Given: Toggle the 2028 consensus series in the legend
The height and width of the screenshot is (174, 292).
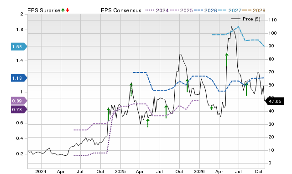Looking at the screenshot, I should (254, 10).
